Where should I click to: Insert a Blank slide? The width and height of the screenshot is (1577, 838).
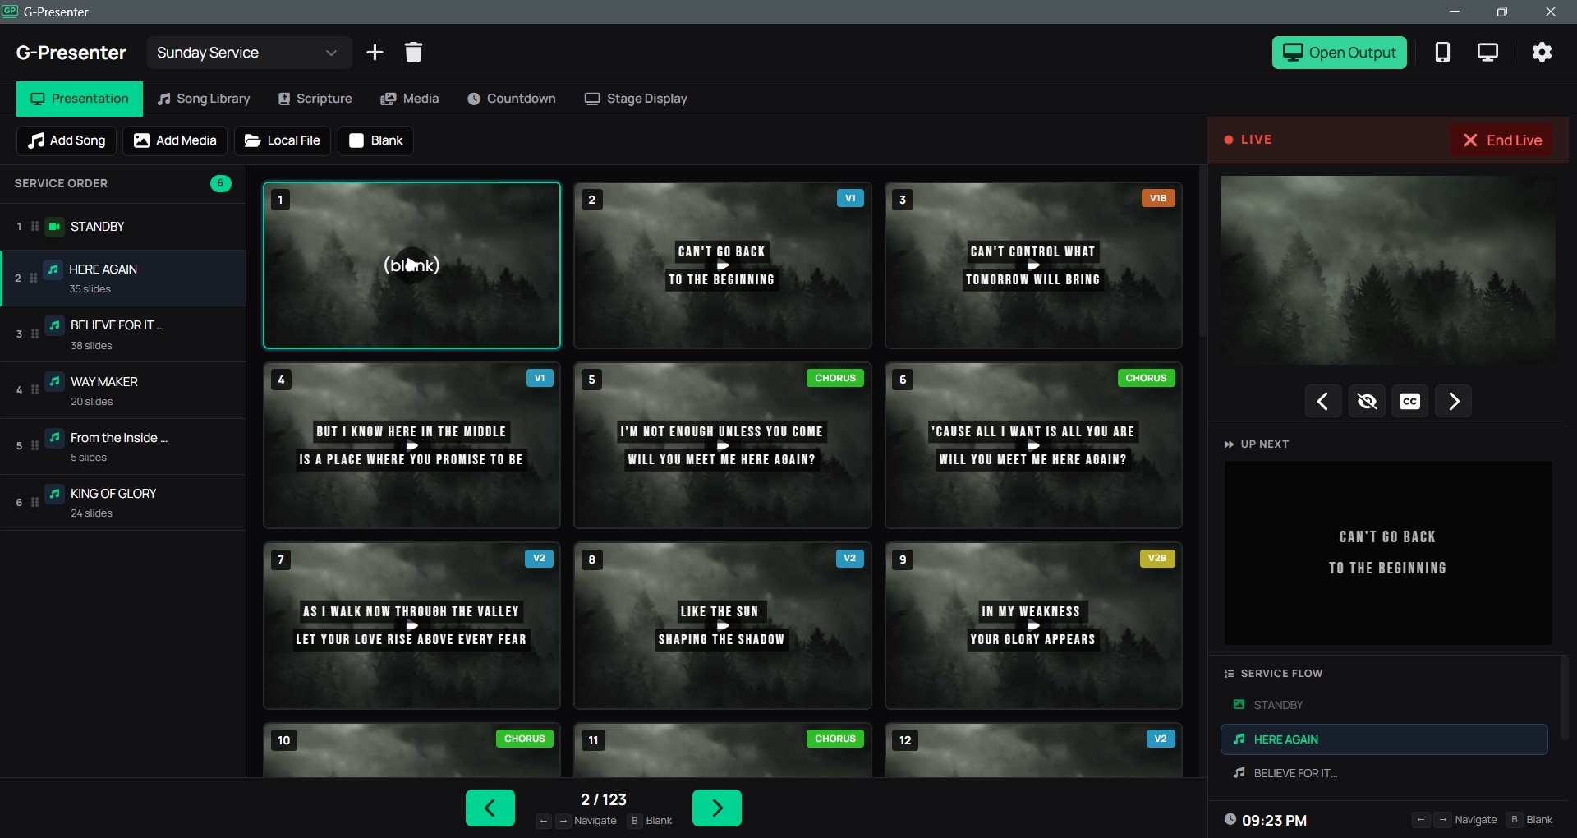coord(375,140)
